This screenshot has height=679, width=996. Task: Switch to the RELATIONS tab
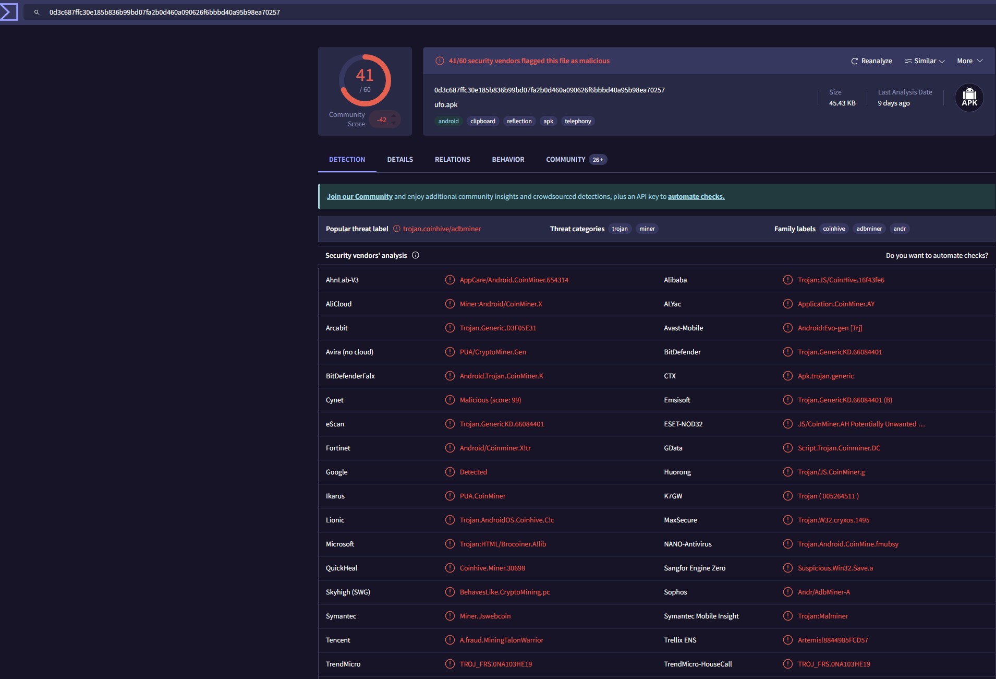click(453, 160)
